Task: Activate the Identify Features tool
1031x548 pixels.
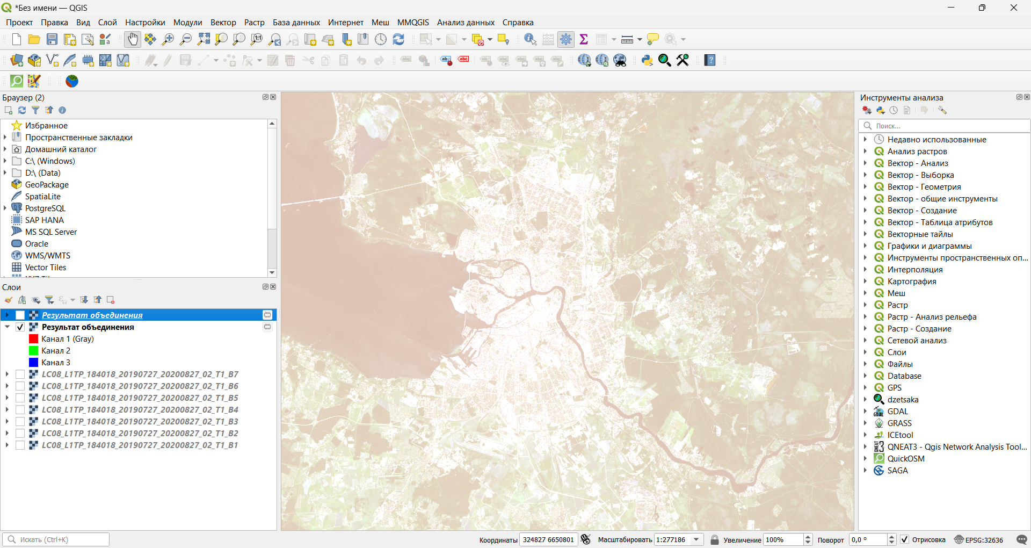Action: [530, 39]
